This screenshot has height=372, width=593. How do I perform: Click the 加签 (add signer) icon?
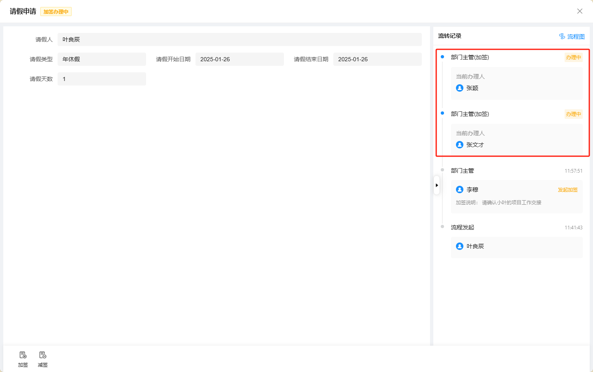point(23,355)
